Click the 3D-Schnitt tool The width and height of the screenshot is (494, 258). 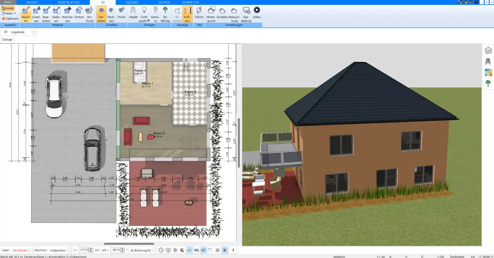[x=177, y=14]
